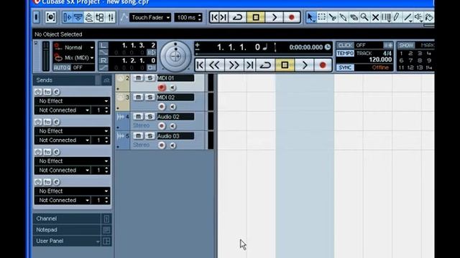Show the Overview toolbar icon

pos(89,17)
